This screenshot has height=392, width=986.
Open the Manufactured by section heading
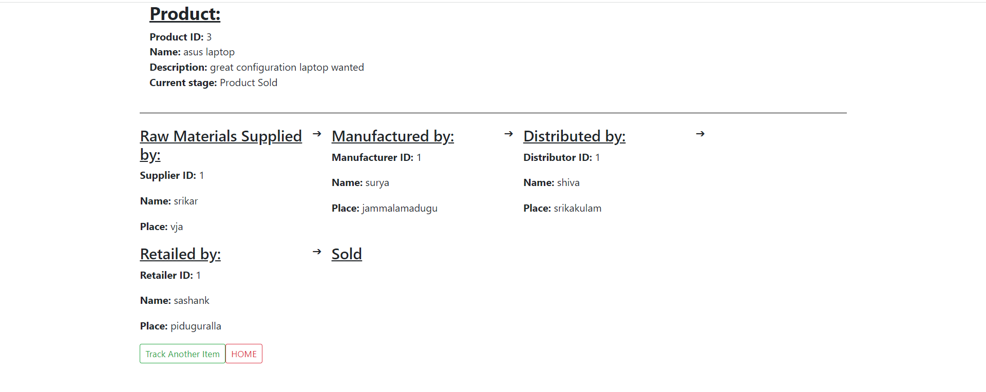click(x=392, y=136)
